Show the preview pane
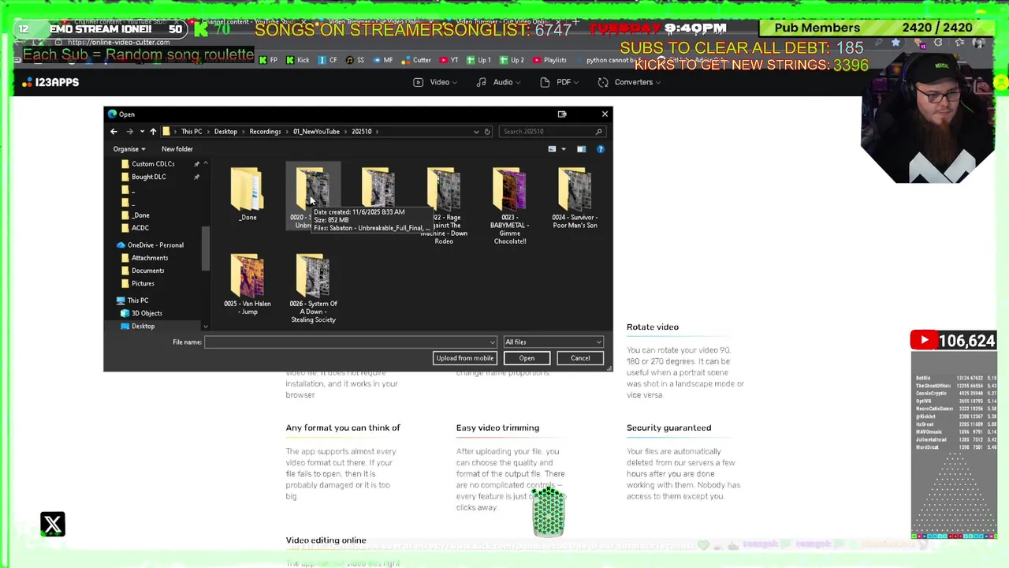The height and width of the screenshot is (568, 1009). pos(581,149)
